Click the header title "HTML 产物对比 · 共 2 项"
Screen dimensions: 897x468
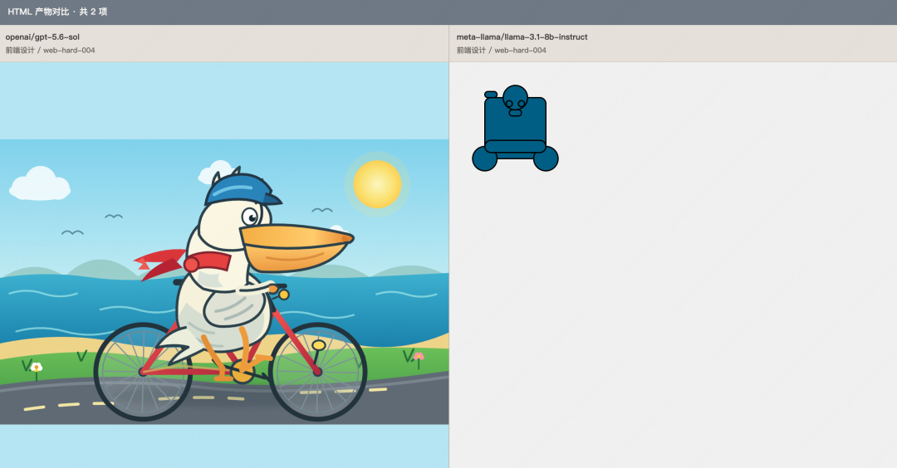point(57,12)
